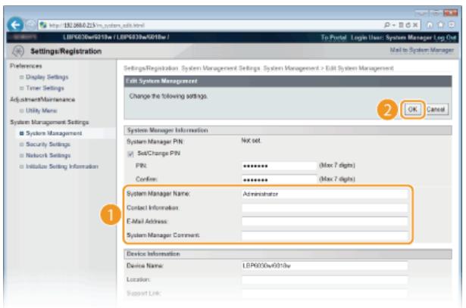Click Mail to System Manager link
Image resolution: width=466 pixels, height=308 pixels.
(422, 50)
